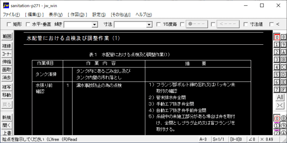This screenshot has height=143, width=287.
Task: Enable the 水平・垂直 checkbox
Action: [28, 24]
